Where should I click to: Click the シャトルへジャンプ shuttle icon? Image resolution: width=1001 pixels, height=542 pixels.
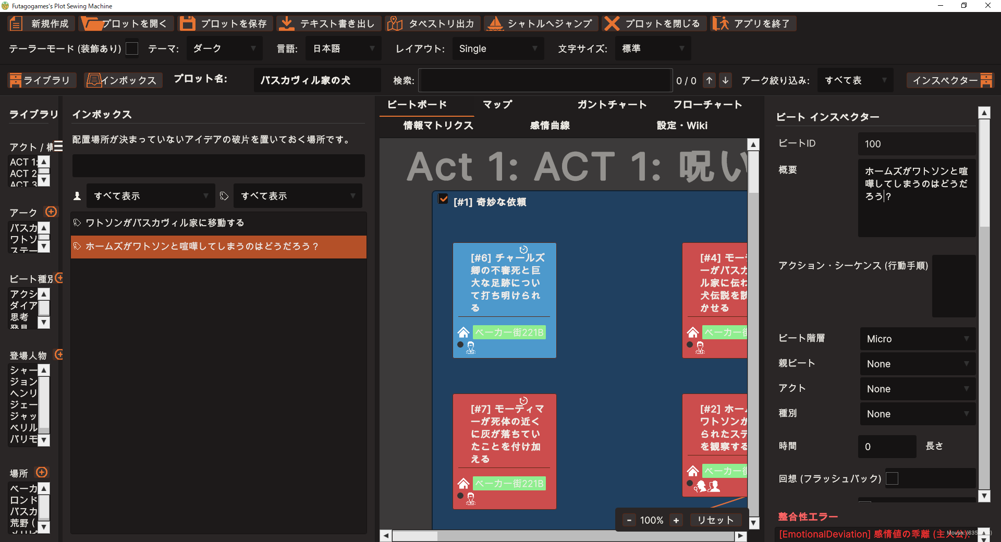495,23
